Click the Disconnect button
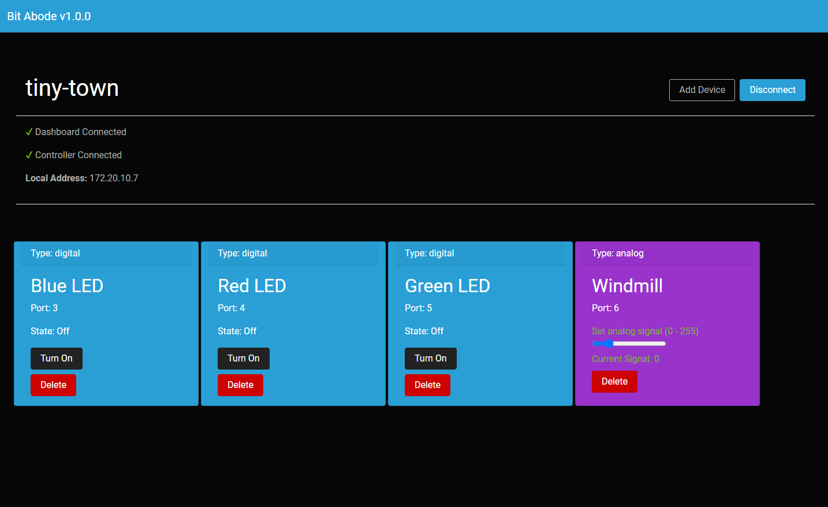Image resolution: width=828 pixels, height=507 pixels. pyautogui.click(x=772, y=90)
